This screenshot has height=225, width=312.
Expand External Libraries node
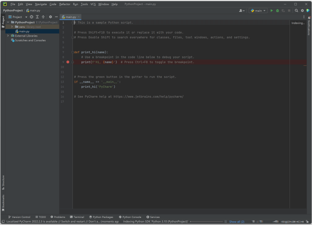click(x=8, y=36)
